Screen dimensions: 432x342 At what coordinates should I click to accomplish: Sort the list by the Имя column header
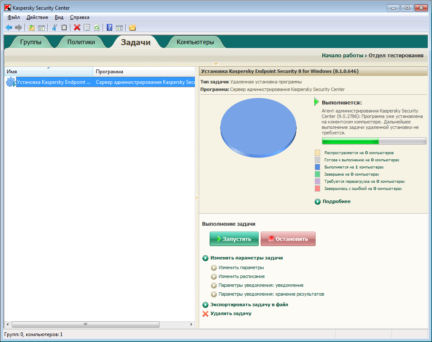49,72
